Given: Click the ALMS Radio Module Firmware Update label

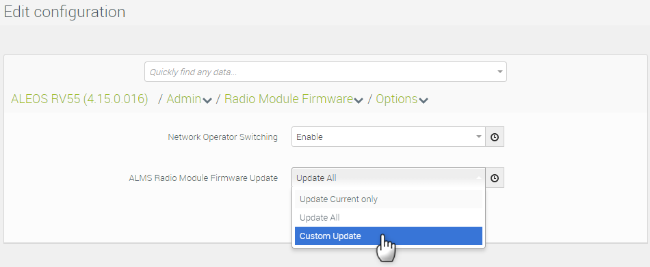Looking at the screenshot, I should click(x=203, y=178).
